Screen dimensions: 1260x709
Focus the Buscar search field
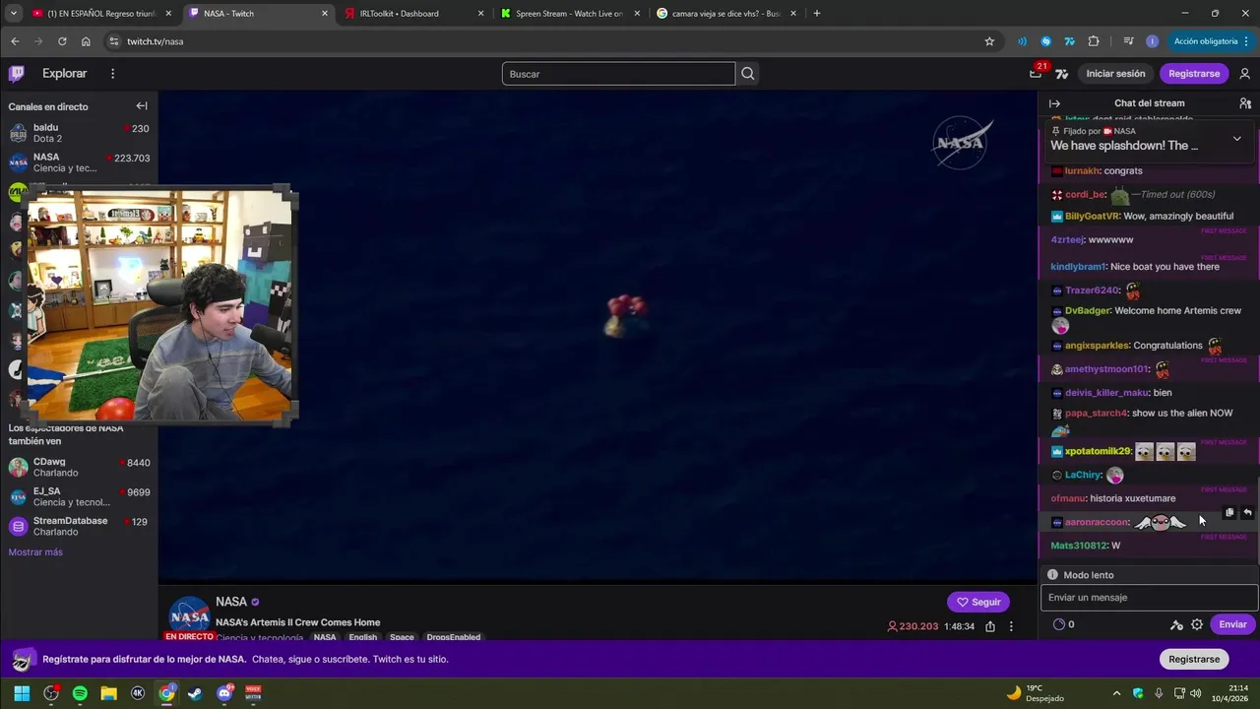(x=618, y=74)
